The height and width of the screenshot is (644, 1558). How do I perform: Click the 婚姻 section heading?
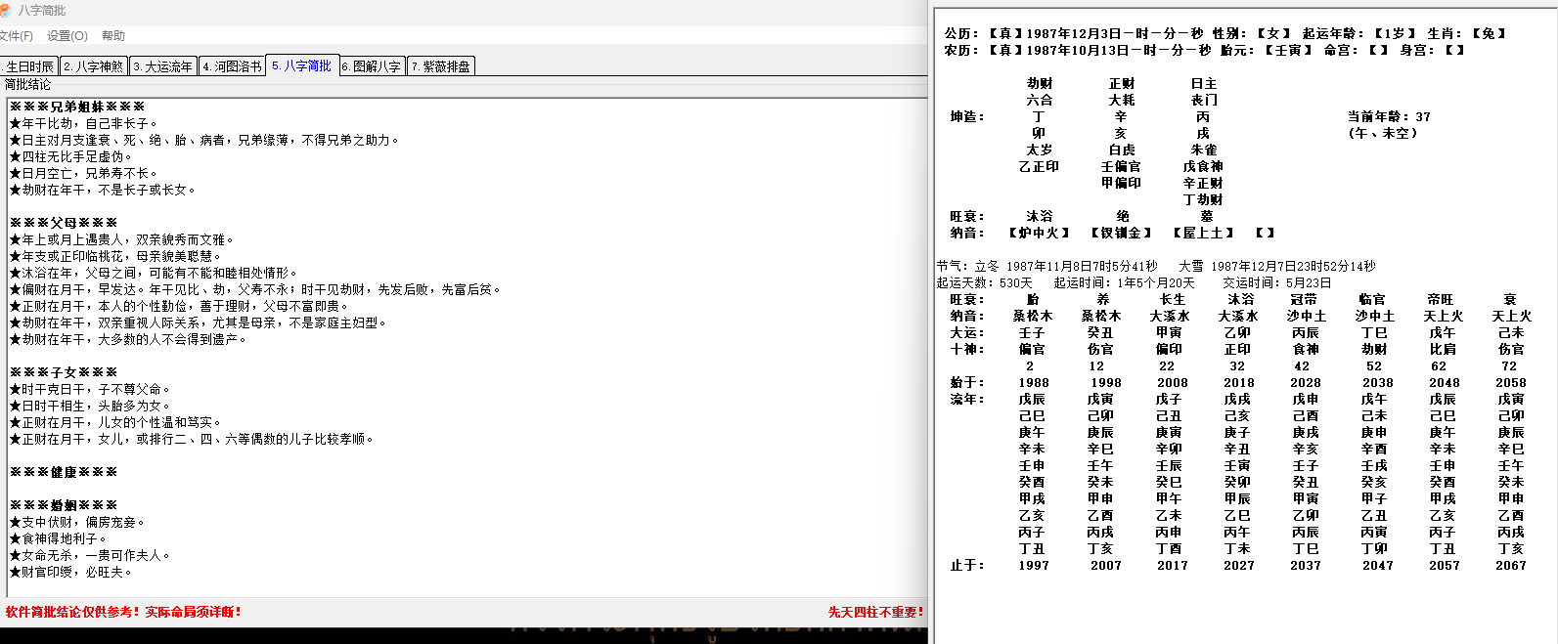coord(64,505)
